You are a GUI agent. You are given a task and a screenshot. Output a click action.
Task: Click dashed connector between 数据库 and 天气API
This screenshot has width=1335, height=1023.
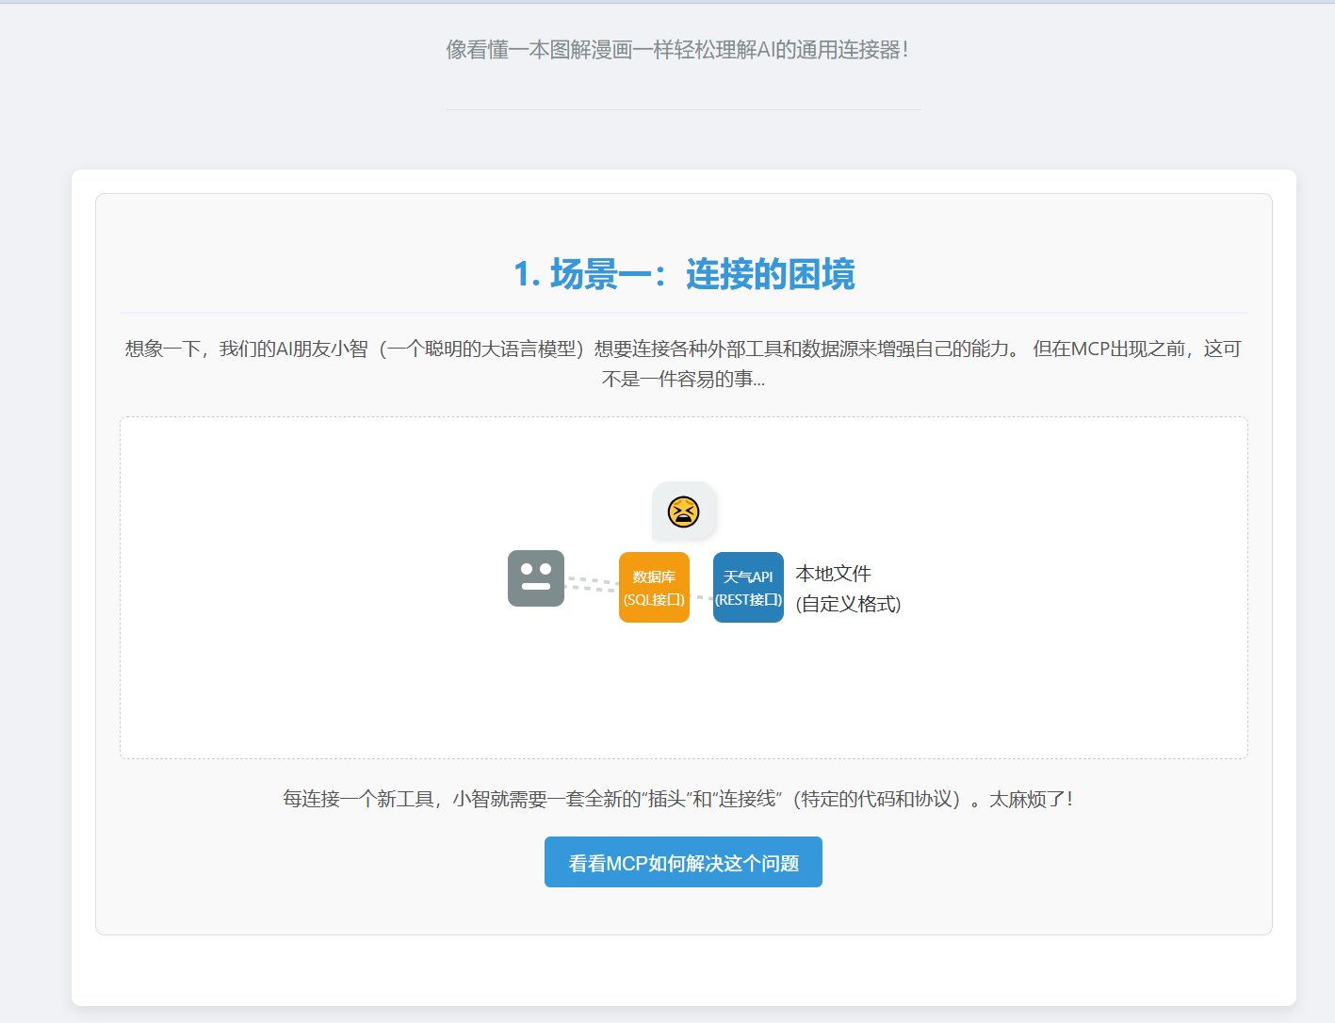pos(701,597)
